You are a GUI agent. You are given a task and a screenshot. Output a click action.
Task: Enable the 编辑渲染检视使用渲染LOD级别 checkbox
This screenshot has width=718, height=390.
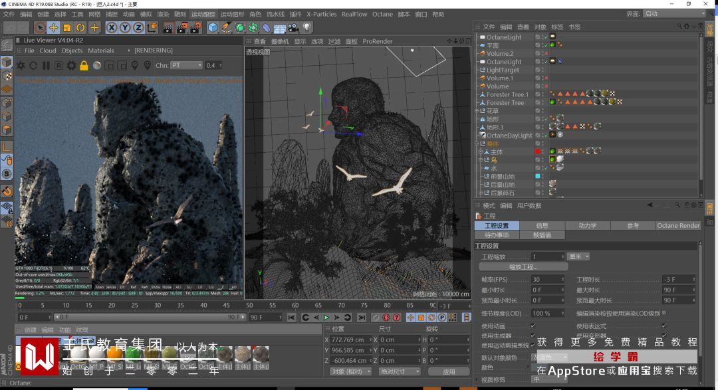(x=663, y=313)
